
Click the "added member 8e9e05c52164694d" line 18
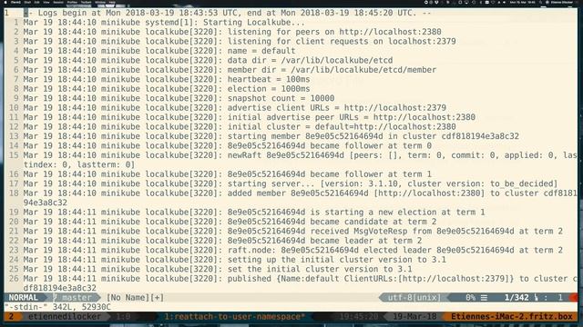coord(300,198)
